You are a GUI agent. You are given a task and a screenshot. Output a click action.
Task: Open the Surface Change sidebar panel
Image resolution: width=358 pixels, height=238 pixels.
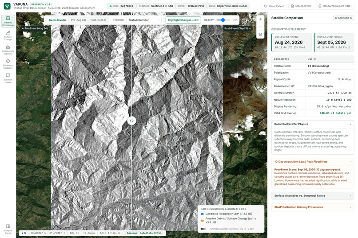8,35
